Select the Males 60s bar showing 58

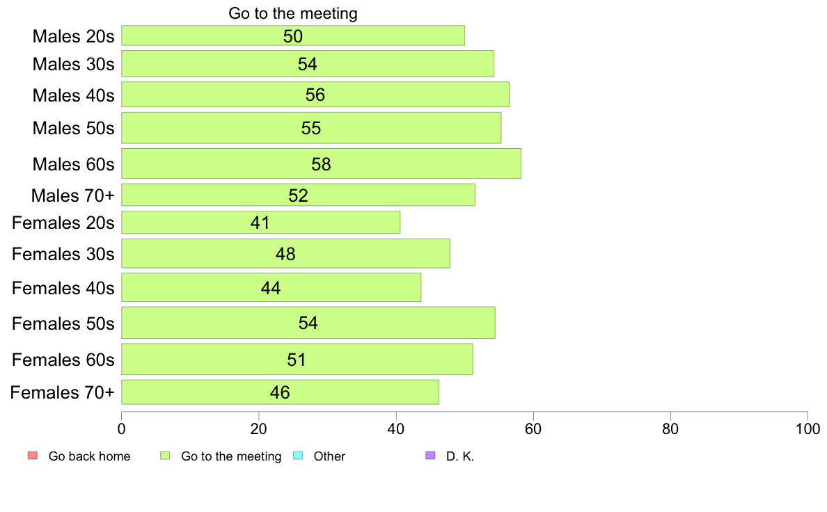pyautogui.click(x=321, y=163)
